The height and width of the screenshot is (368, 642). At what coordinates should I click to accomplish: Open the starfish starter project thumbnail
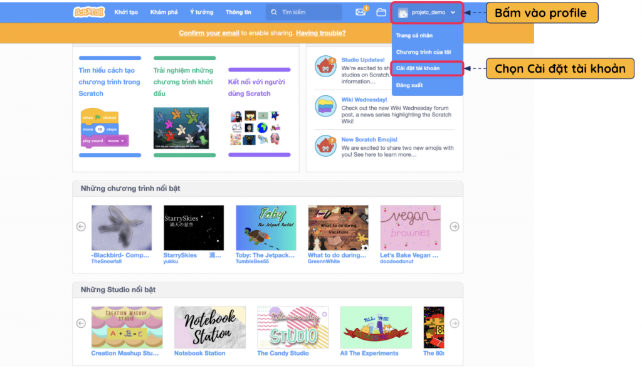181,128
